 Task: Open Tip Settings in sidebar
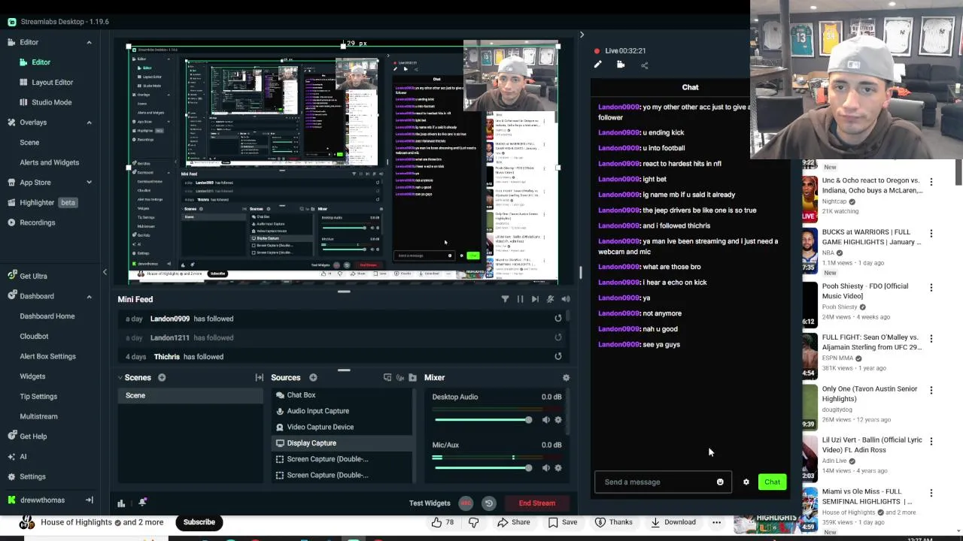click(x=38, y=397)
